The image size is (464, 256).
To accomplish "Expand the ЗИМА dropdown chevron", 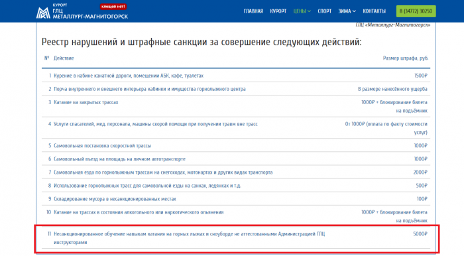I will (x=354, y=11).
